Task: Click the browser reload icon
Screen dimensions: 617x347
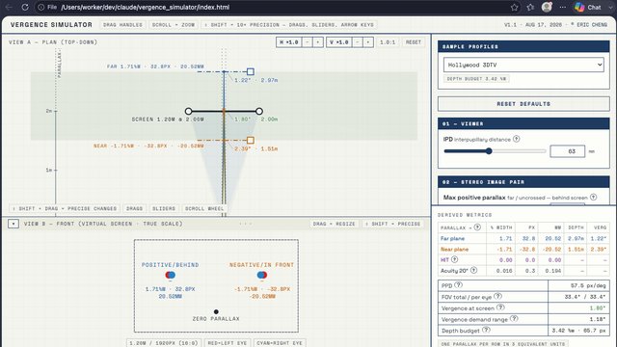Action: click(x=25, y=7)
